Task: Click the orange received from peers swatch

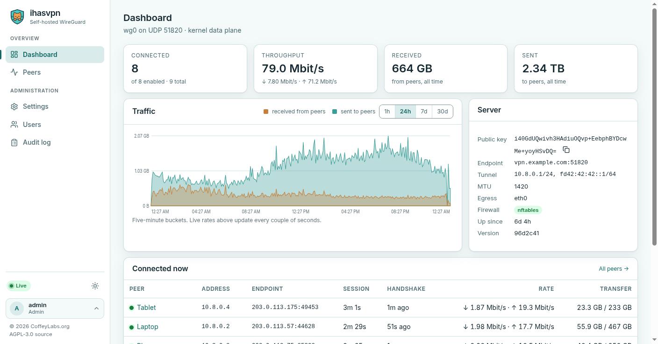Action: 266,112
